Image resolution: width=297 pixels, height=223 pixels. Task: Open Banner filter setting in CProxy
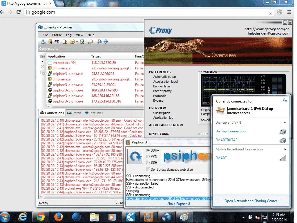pyautogui.click(x=162, y=86)
